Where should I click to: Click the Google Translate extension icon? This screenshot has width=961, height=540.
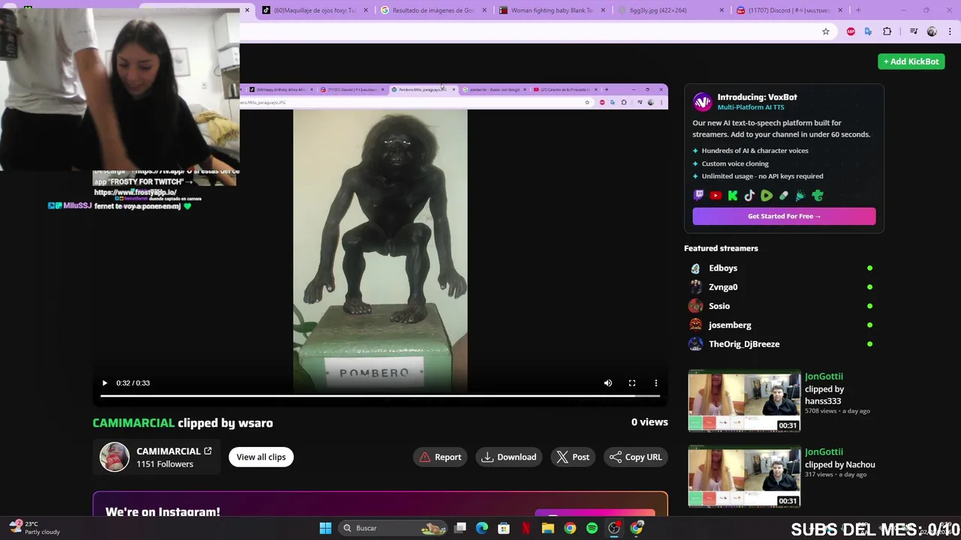[869, 31]
